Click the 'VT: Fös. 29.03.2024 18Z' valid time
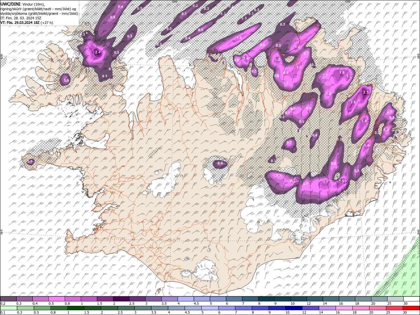This screenshot has width=420, height=315. 20,23
